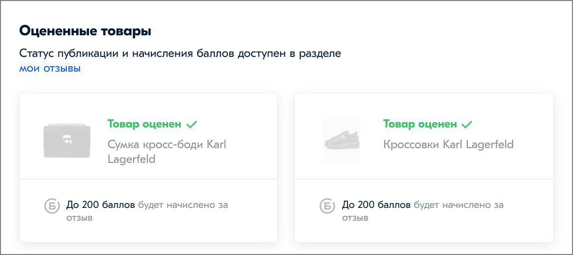The image size is (573, 255).
Task: Click the word 'отзыв' on the sneakers card
Action: tap(355, 219)
